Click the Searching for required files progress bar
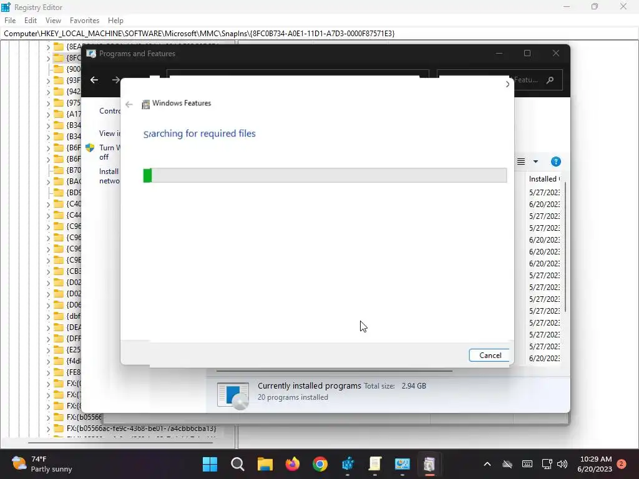The height and width of the screenshot is (479, 639). [324, 175]
